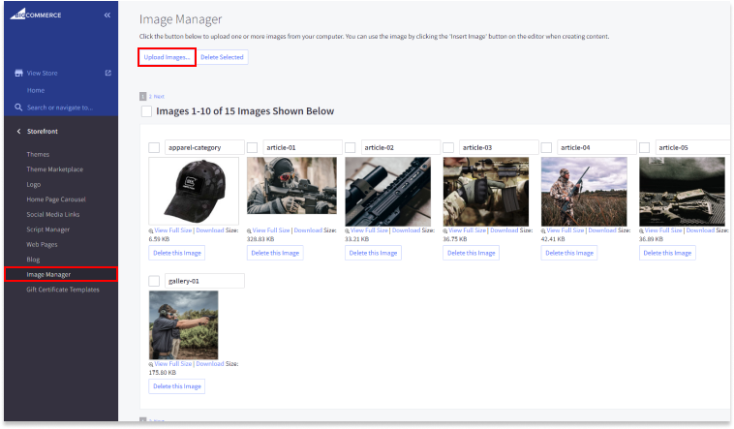View Full Size of article-01 image
This screenshot has width=734, height=429.
click(x=271, y=230)
